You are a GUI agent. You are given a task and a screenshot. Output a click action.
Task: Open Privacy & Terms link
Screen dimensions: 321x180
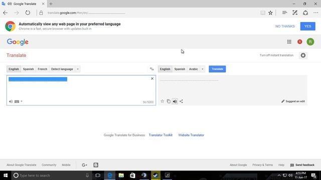coord(262,165)
